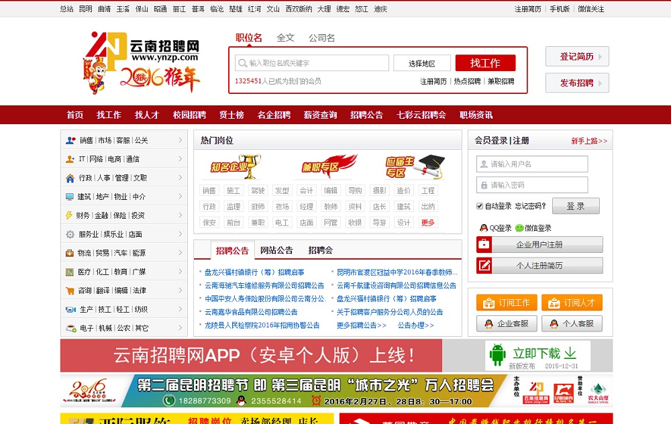Open the 网站公告 tab
This screenshot has width=671, height=424.
[x=276, y=250]
